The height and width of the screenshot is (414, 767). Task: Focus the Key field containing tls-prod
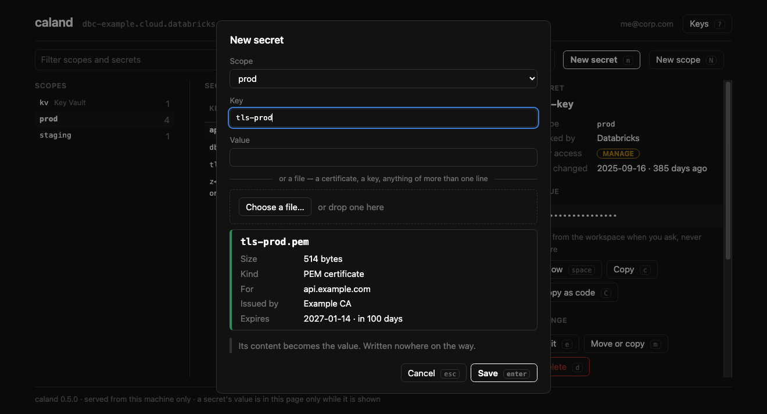pos(383,118)
